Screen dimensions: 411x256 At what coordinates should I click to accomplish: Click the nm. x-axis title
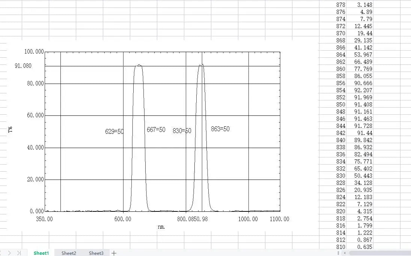pos(162,227)
